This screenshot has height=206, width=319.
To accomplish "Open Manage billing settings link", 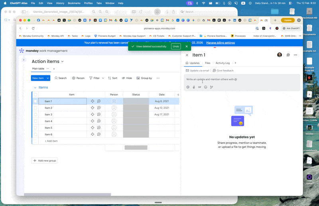I will point(221,43).
